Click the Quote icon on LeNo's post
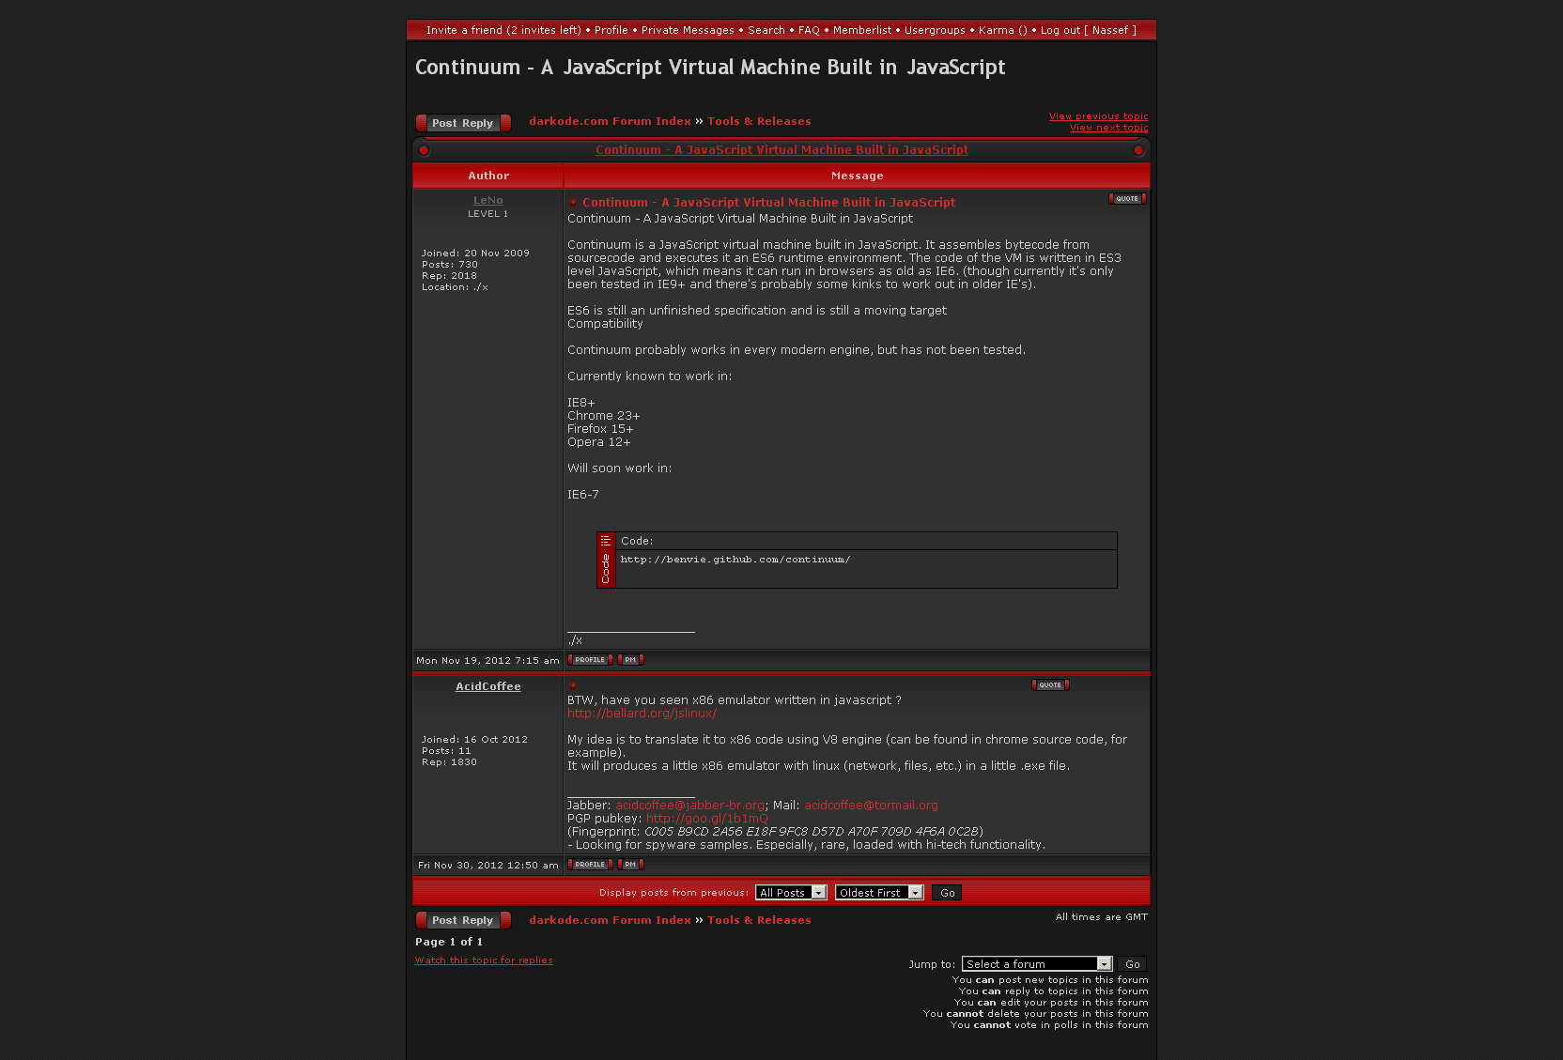 (1127, 199)
